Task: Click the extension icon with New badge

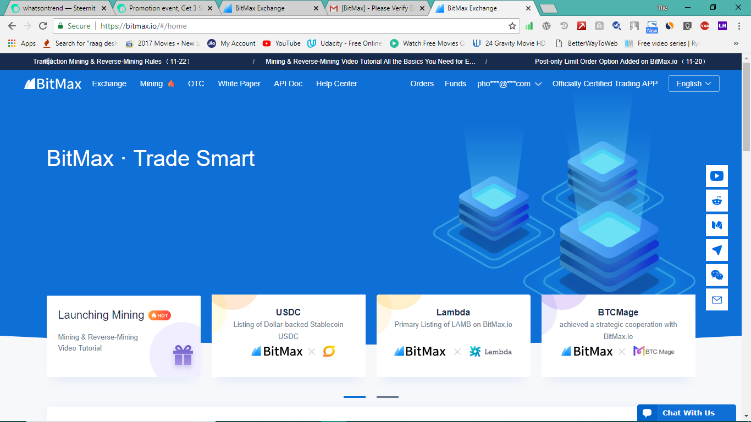Action: point(652,27)
